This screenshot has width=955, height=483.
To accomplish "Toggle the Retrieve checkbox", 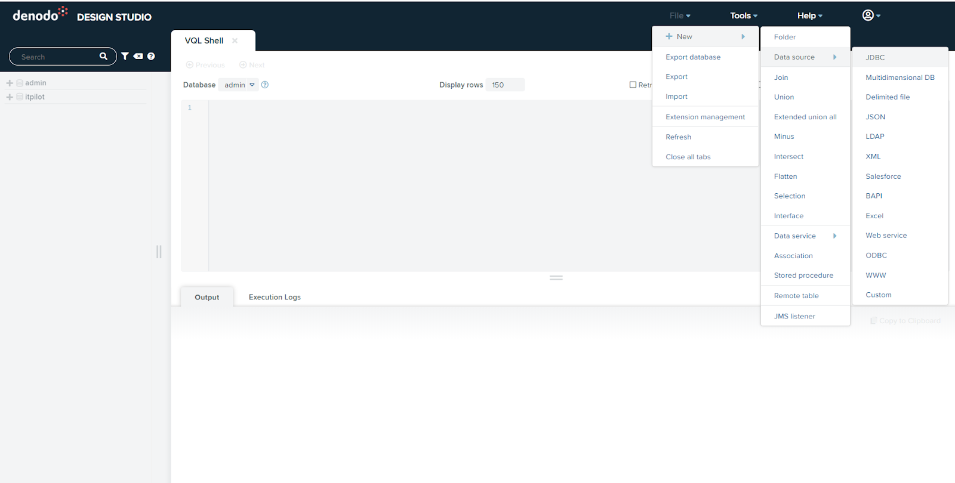I will 633,85.
